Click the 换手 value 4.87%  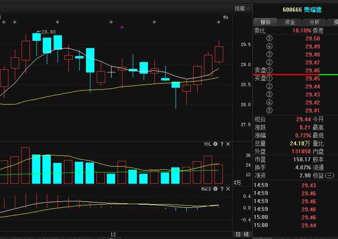(303, 168)
